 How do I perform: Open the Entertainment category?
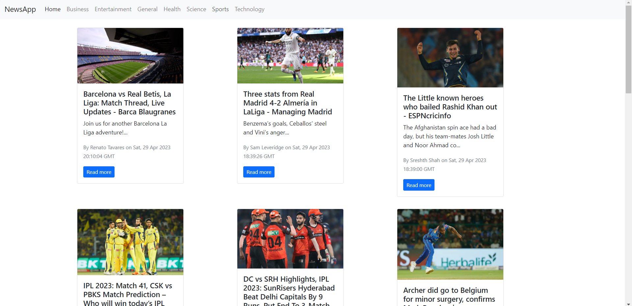pyautogui.click(x=113, y=9)
